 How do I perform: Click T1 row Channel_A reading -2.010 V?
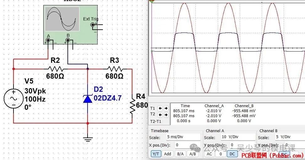[x=213, y=111]
